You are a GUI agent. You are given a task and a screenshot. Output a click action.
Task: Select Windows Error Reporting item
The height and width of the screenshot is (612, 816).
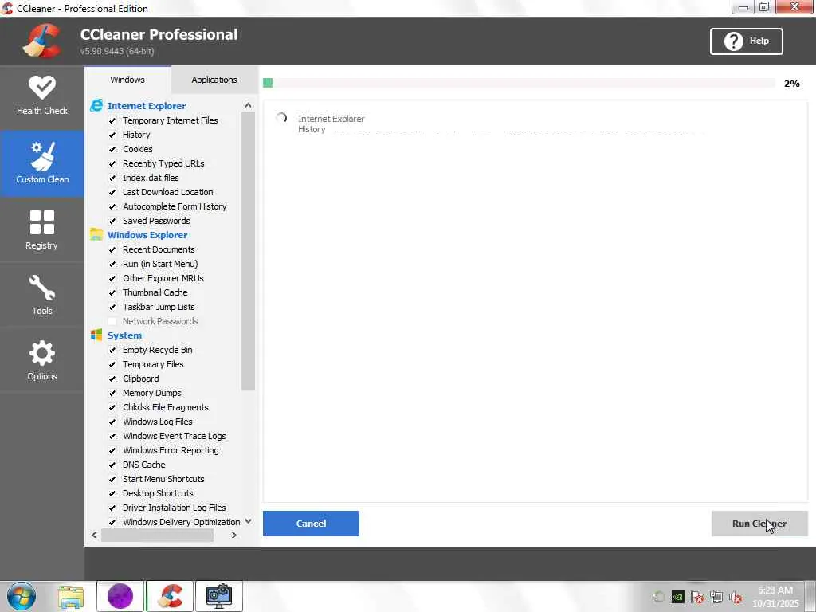click(171, 450)
